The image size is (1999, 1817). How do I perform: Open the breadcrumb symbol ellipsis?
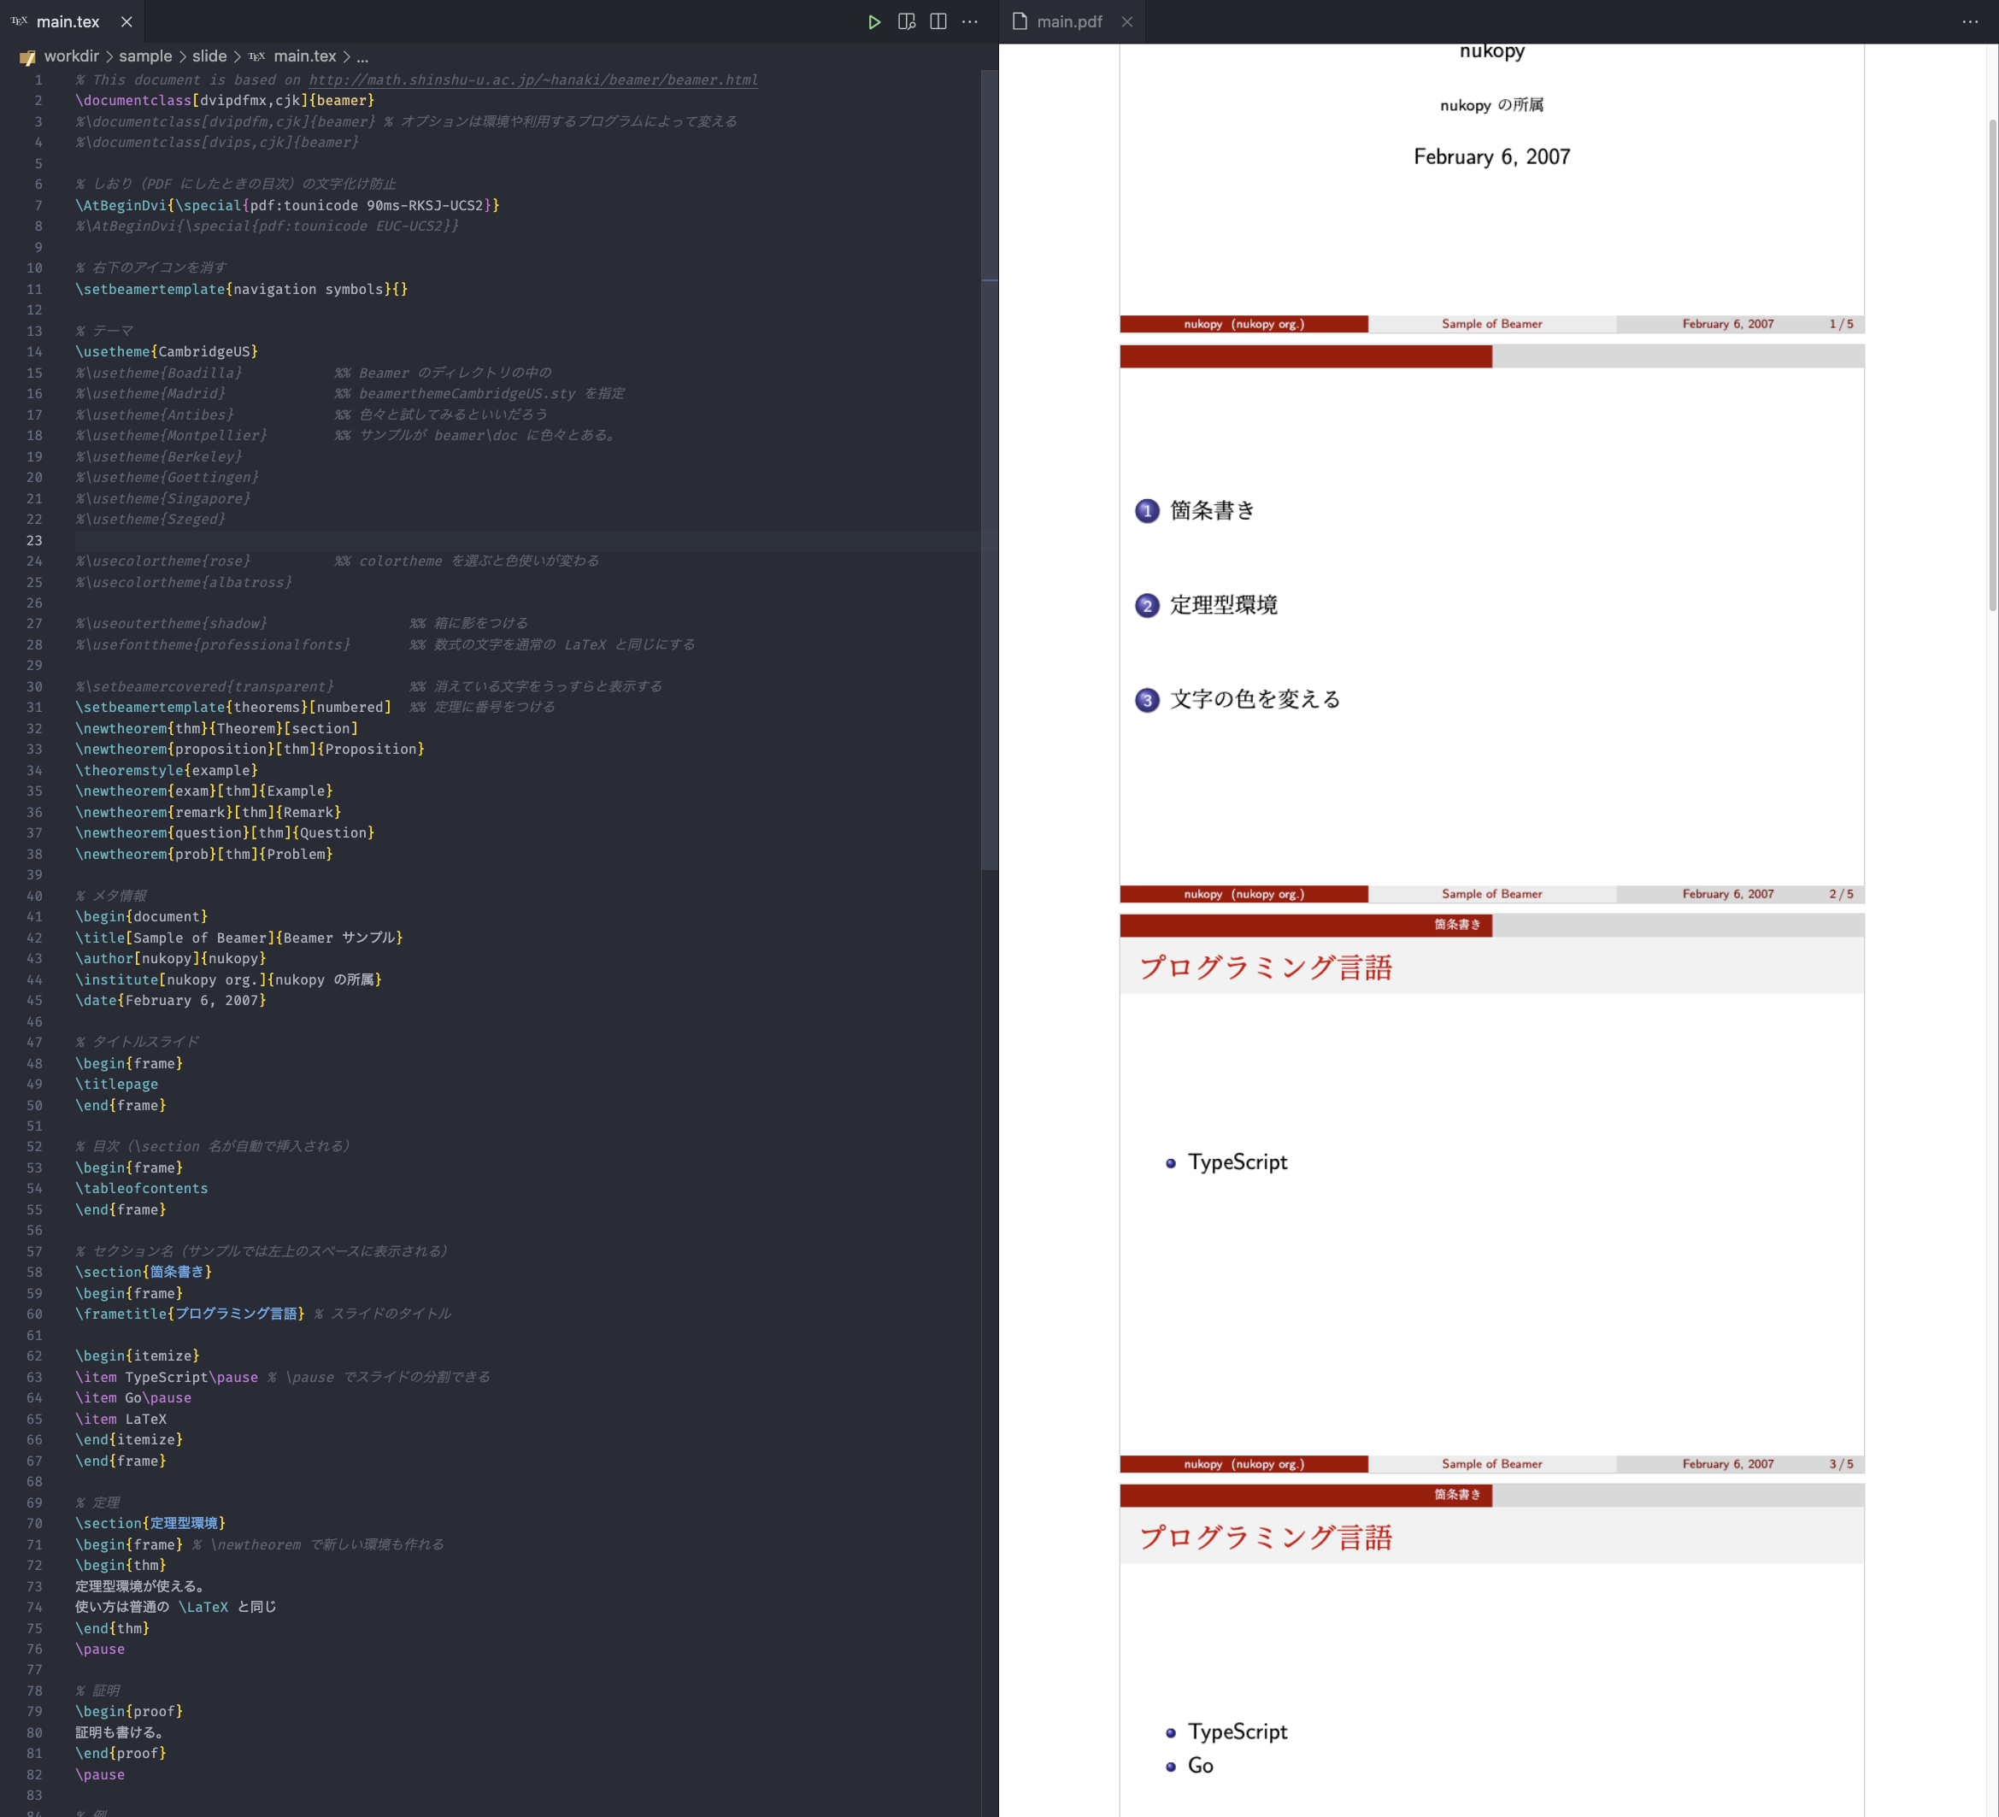click(x=362, y=57)
